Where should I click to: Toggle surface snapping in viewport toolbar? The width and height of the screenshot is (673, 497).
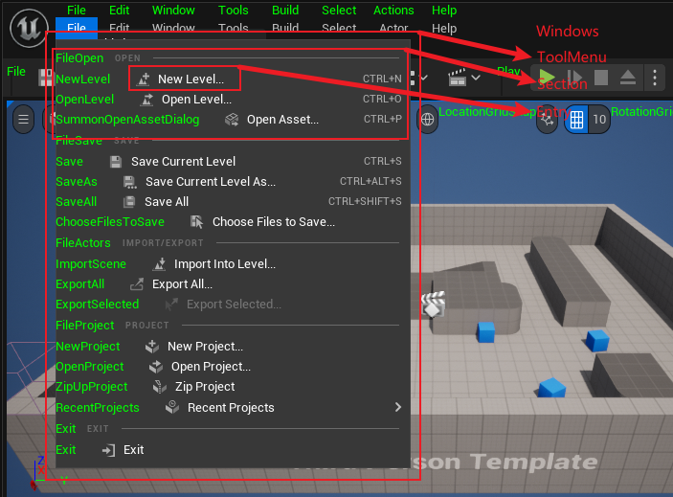tap(550, 120)
